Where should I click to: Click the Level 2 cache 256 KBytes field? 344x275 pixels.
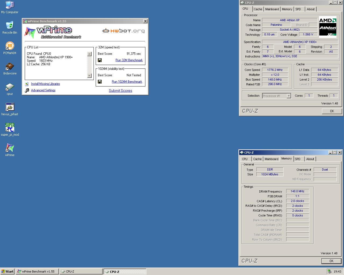coord(324,79)
